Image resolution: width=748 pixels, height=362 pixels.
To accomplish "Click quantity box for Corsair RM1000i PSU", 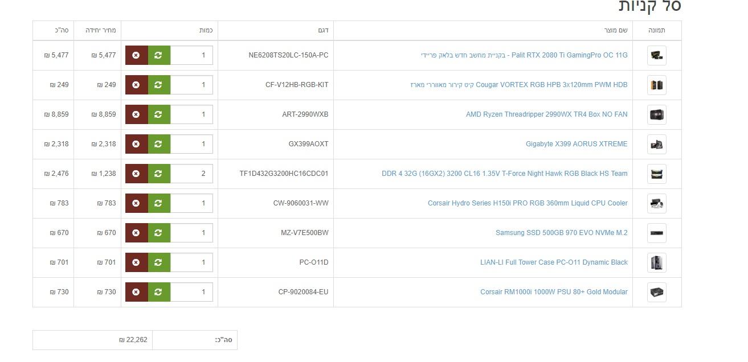I will [x=191, y=292].
